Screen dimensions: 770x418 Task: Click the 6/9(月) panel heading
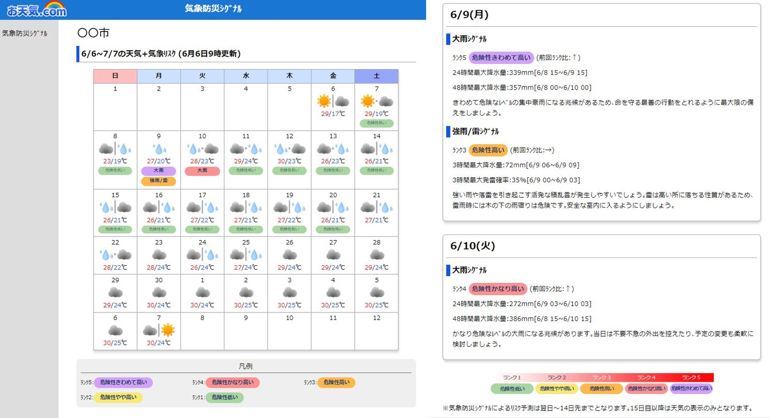coord(470,15)
